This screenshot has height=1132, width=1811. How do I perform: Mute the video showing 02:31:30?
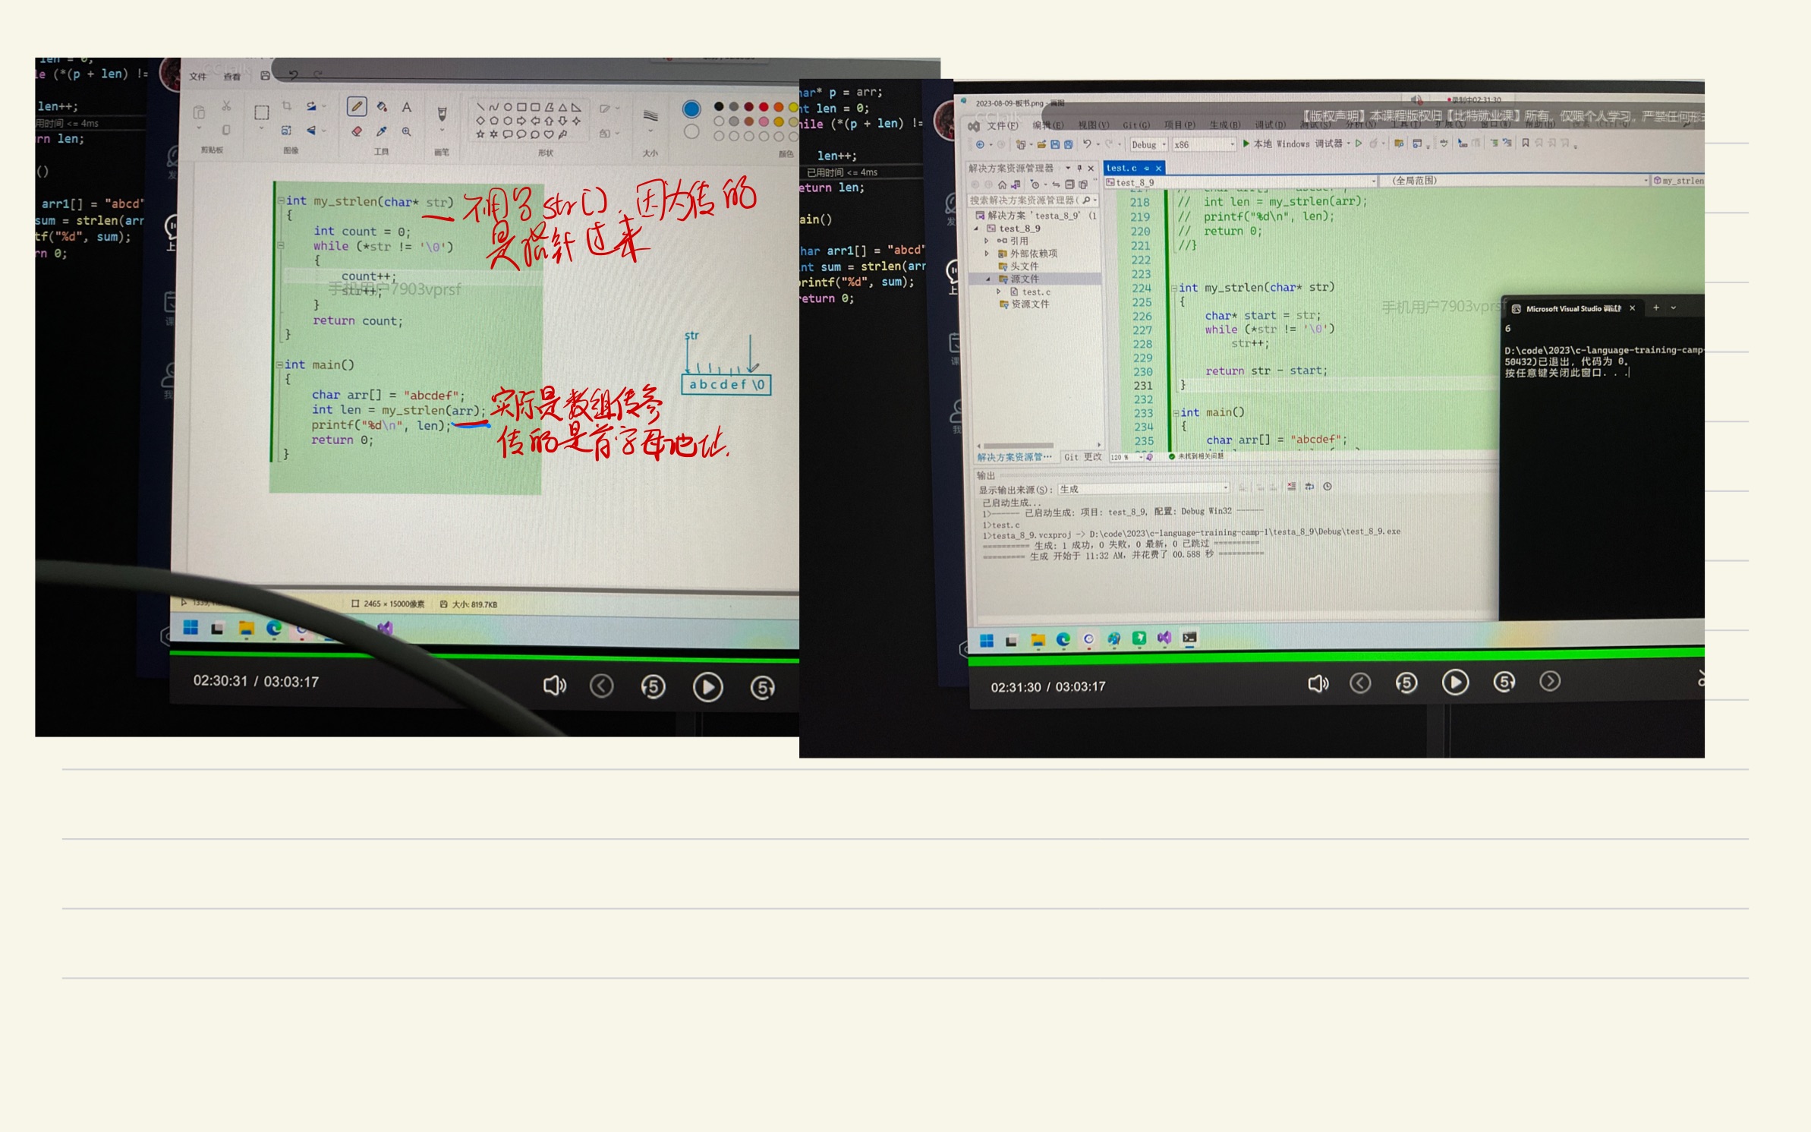point(1318,684)
